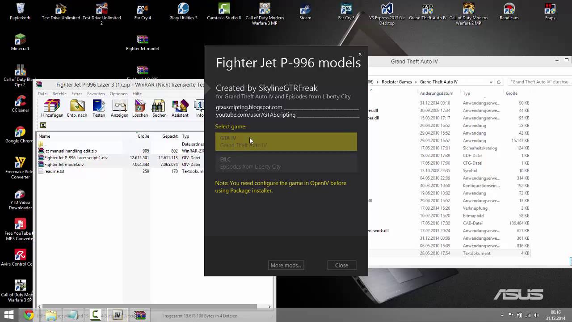Sort Explorer by Typ column
572x322 pixels.
coord(467,93)
